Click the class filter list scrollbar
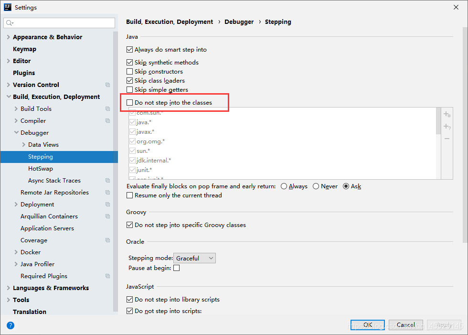Image resolution: width=468 pixels, height=335 pixels. tap(438, 121)
